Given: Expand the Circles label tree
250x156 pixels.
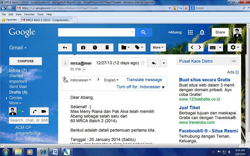Looking at the screenshot, I should [x=7, y=98].
